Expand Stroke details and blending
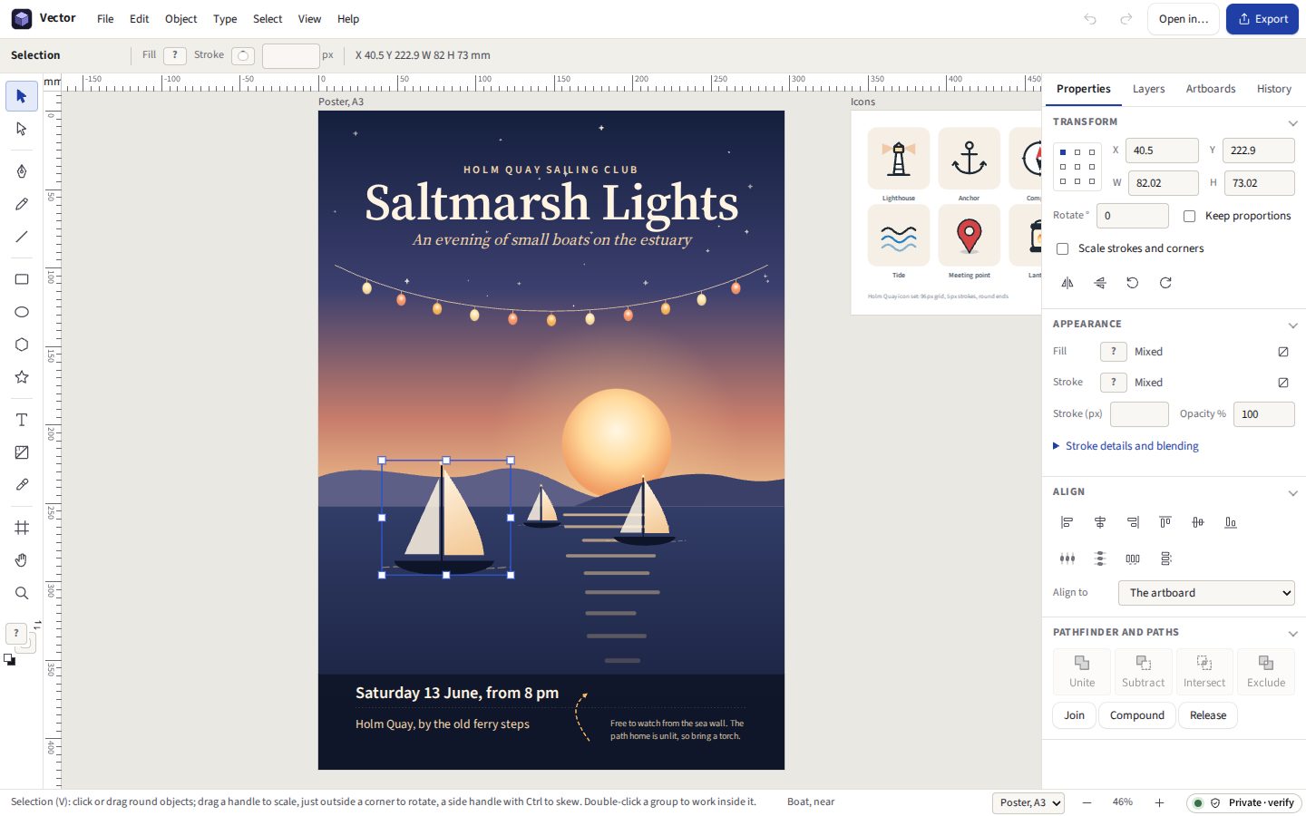Image resolution: width=1306 pixels, height=816 pixels. coord(1126,446)
